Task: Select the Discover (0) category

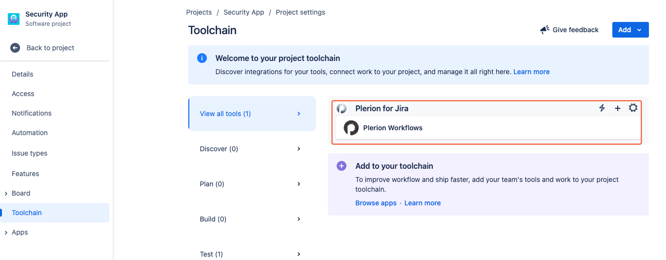Action: [x=252, y=149]
